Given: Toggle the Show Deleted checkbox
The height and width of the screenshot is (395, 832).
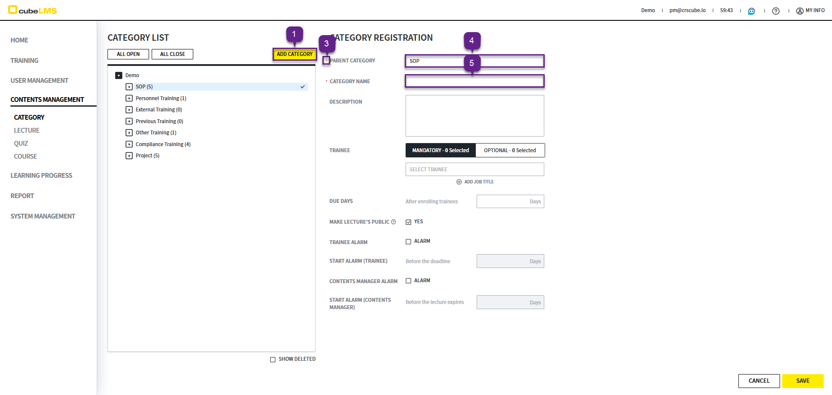Looking at the screenshot, I should (273, 359).
